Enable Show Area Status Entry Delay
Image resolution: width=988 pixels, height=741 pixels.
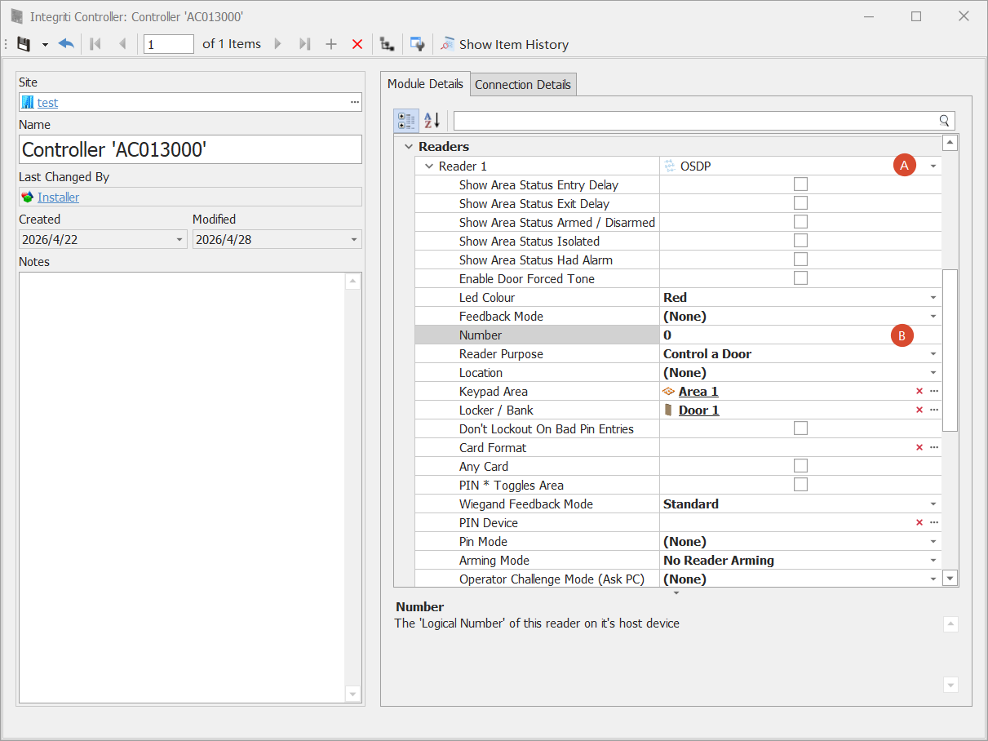tap(800, 184)
